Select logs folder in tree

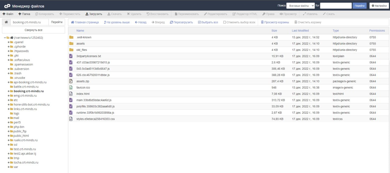click(16, 113)
